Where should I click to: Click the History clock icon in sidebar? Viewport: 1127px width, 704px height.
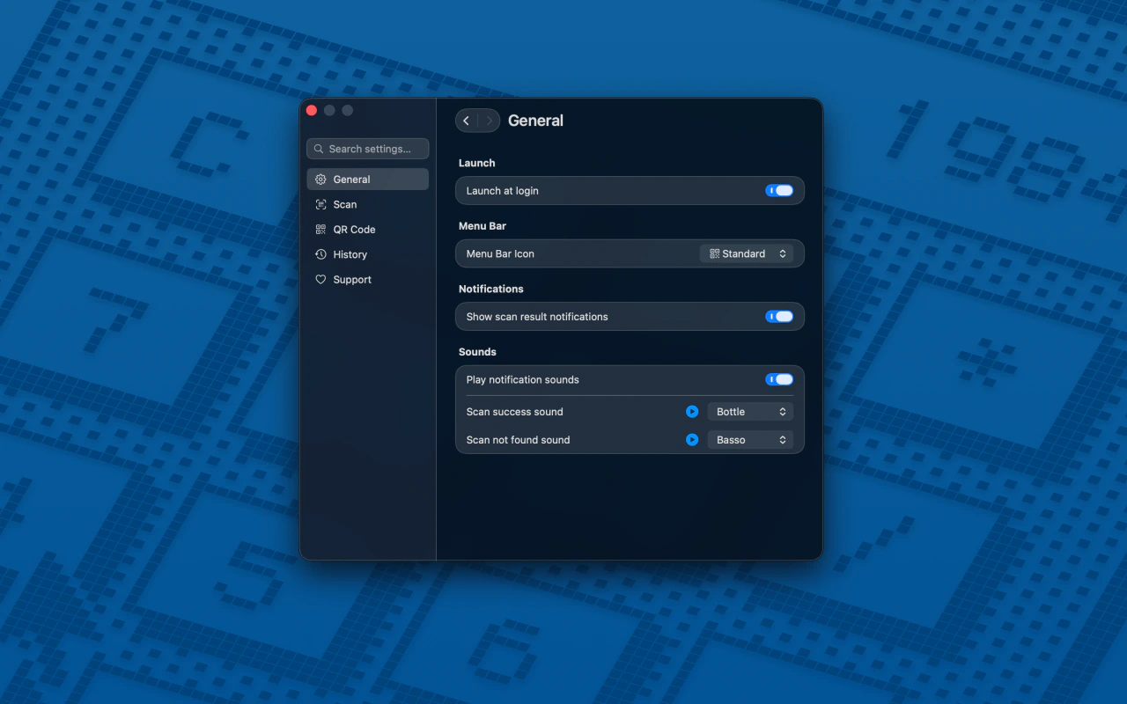click(x=320, y=254)
